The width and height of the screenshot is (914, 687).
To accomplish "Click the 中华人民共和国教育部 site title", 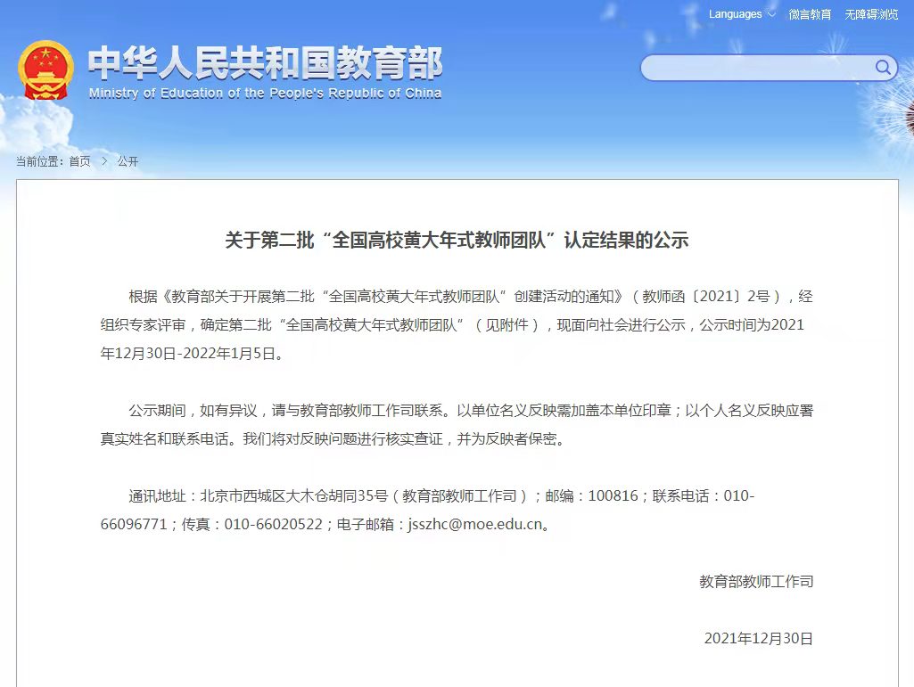I will coord(265,62).
